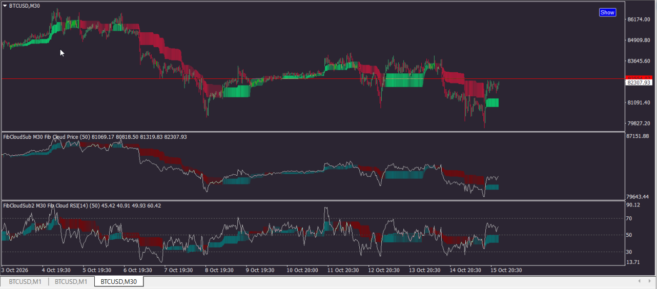Click the tab scroll right arrow
This screenshot has height=289, width=657.
coord(650,281)
